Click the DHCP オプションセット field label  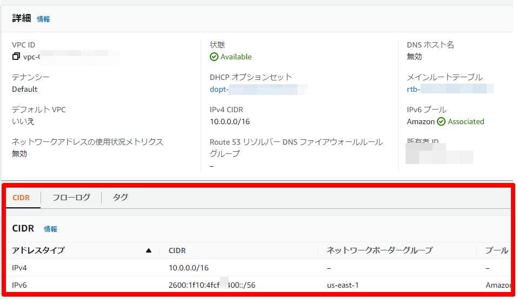251,77
